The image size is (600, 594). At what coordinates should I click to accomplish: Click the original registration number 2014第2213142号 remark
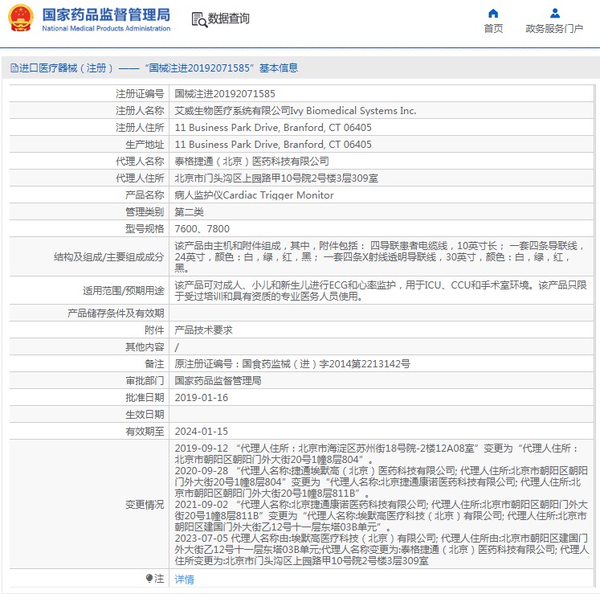pyautogui.click(x=292, y=364)
